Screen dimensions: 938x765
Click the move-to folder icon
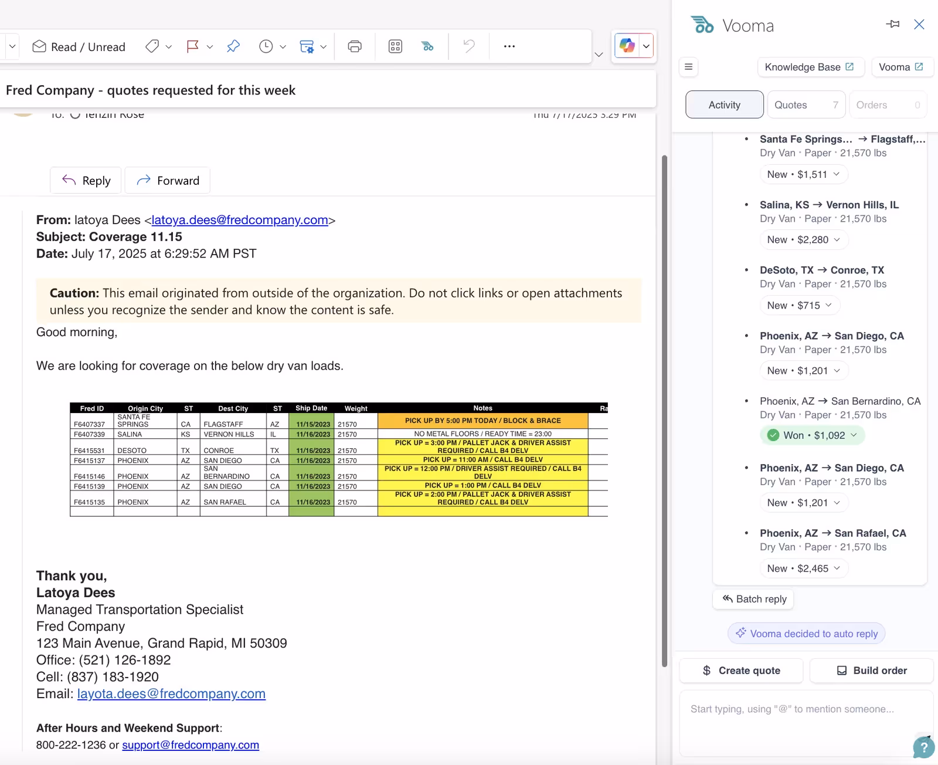coord(307,46)
